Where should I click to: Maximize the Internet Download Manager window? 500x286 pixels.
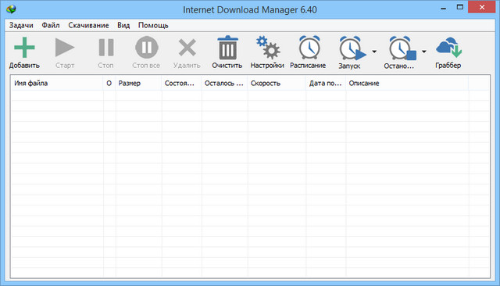pos(460,7)
